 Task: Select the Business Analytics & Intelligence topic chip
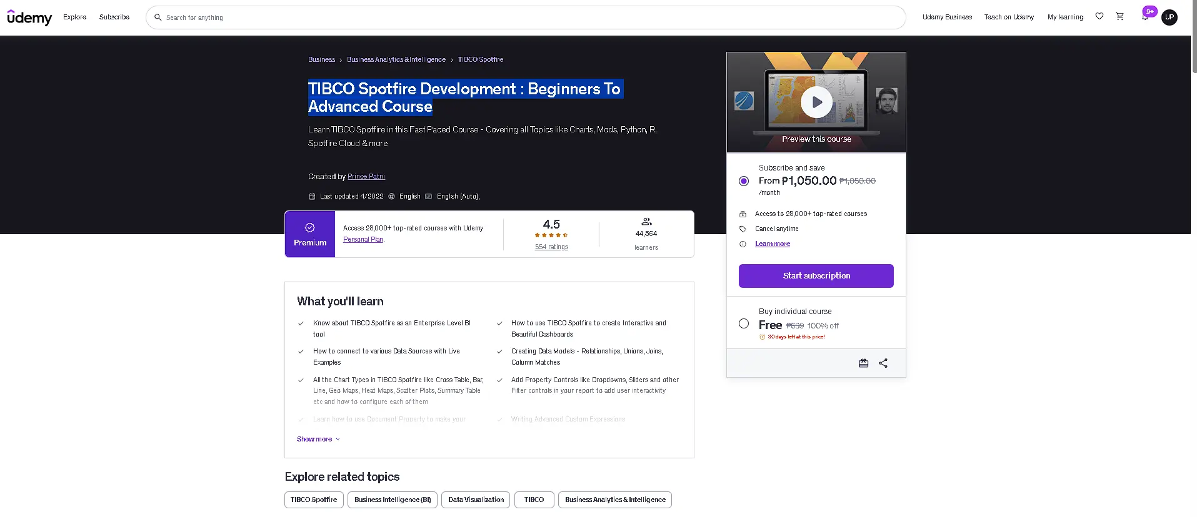click(x=615, y=500)
